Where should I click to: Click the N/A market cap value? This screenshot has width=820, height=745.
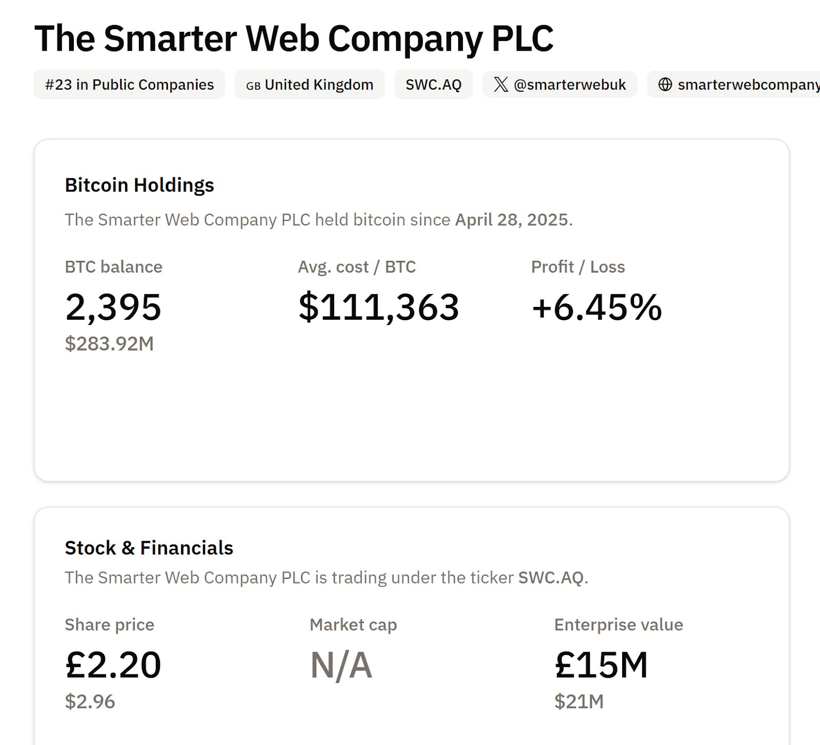click(341, 665)
